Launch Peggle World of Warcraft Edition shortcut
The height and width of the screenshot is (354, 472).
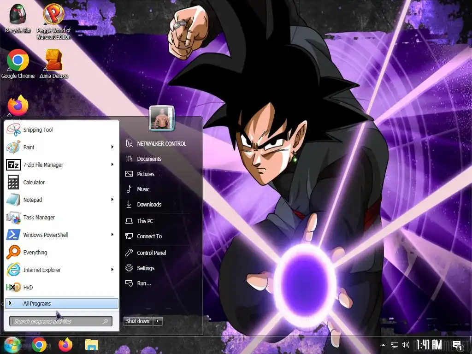pos(53,21)
